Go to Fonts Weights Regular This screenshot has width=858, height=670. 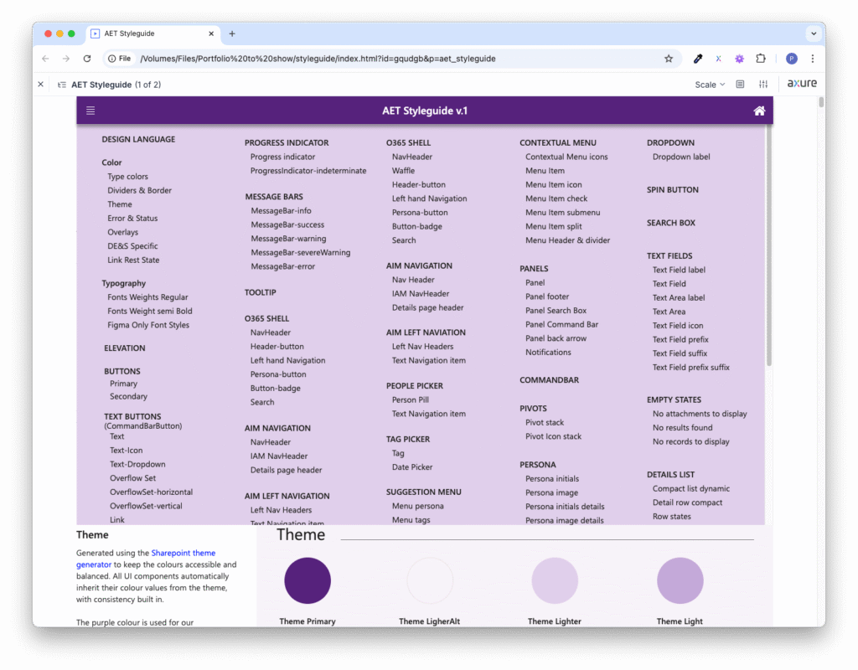point(147,297)
